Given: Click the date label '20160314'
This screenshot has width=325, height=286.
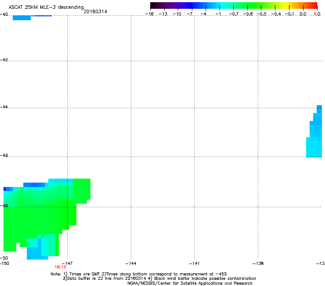Looking at the screenshot, I should 95,11.
